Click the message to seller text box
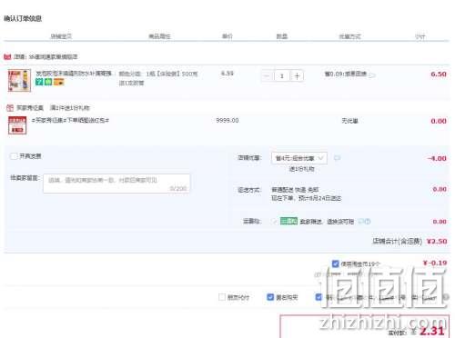The height and width of the screenshot is (338, 455). point(116,184)
